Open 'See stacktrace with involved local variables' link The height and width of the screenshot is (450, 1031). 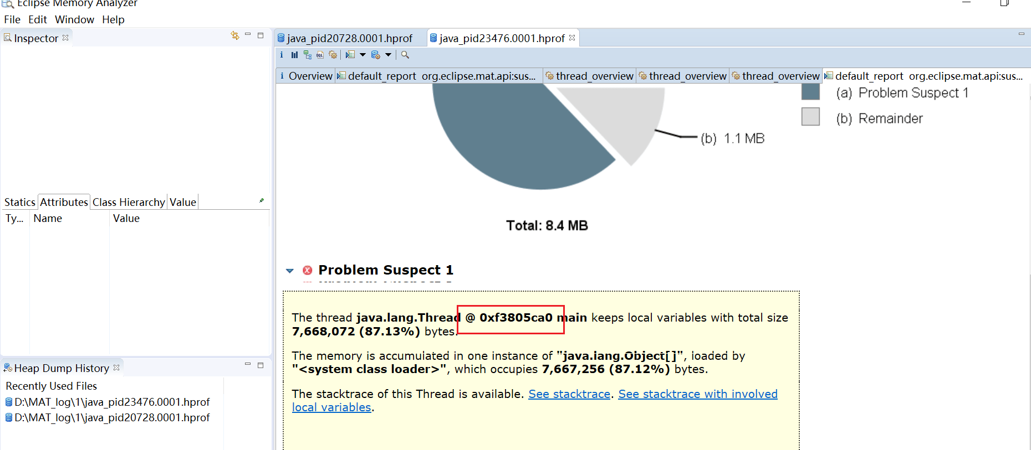pyautogui.click(x=697, y=394)
